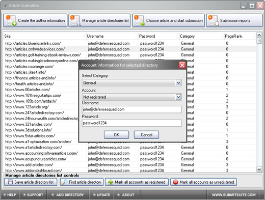Open the ADD DIRECTORY bottom menu item
This screenshot has height=200, width=265.
[68, 195]
